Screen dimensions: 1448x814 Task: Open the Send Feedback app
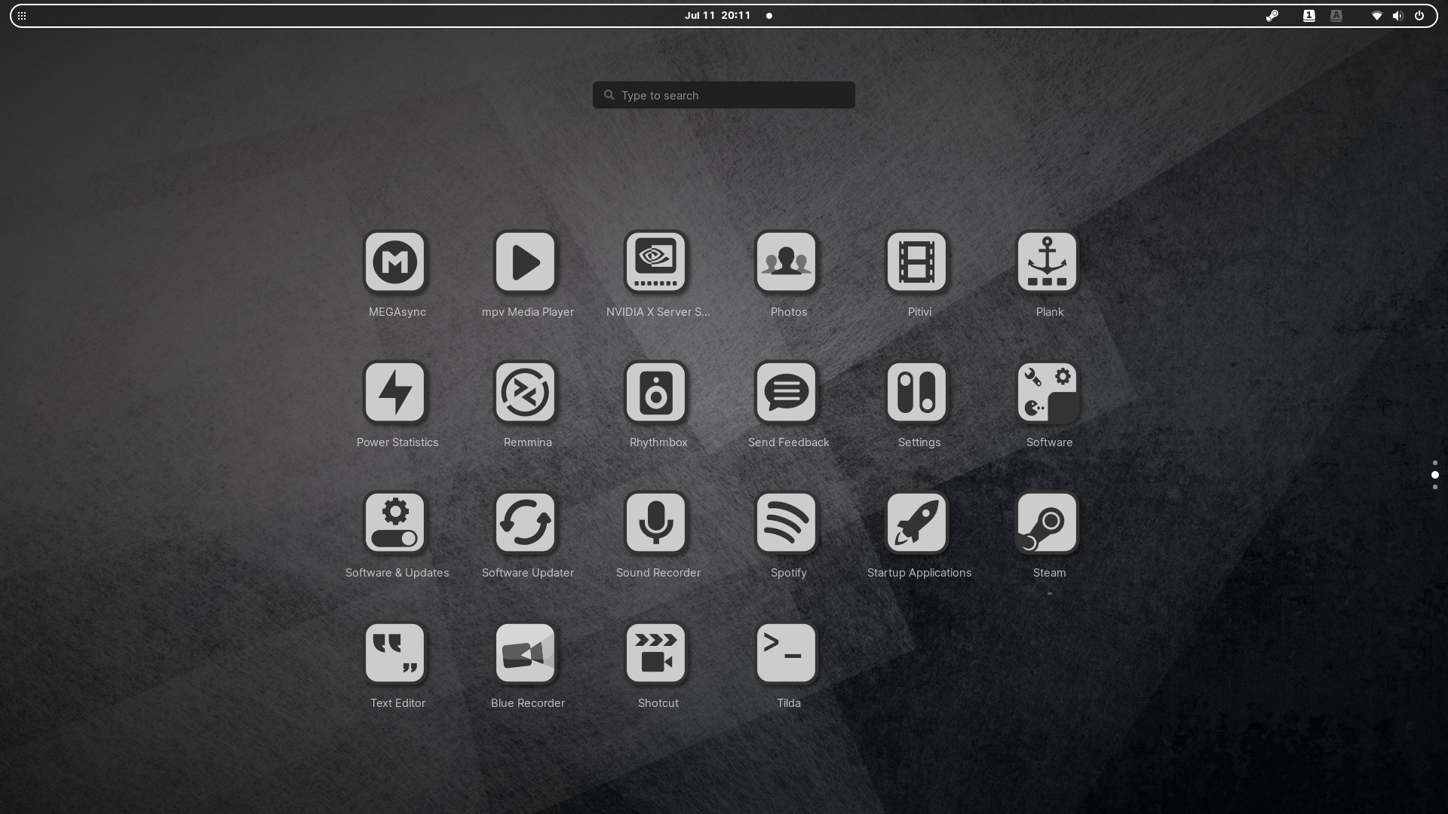click(x=787, y=392)
